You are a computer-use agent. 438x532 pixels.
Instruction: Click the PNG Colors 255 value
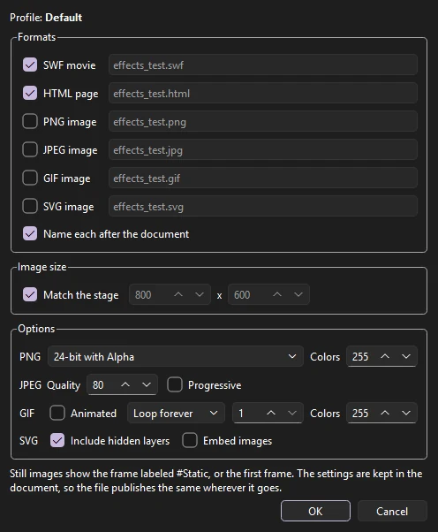point(360,357)
